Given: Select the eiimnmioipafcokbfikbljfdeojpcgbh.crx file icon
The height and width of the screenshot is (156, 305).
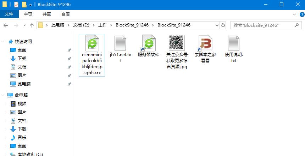Looking at the screenshot, I should pyautogui.click(x=92, y=43).
